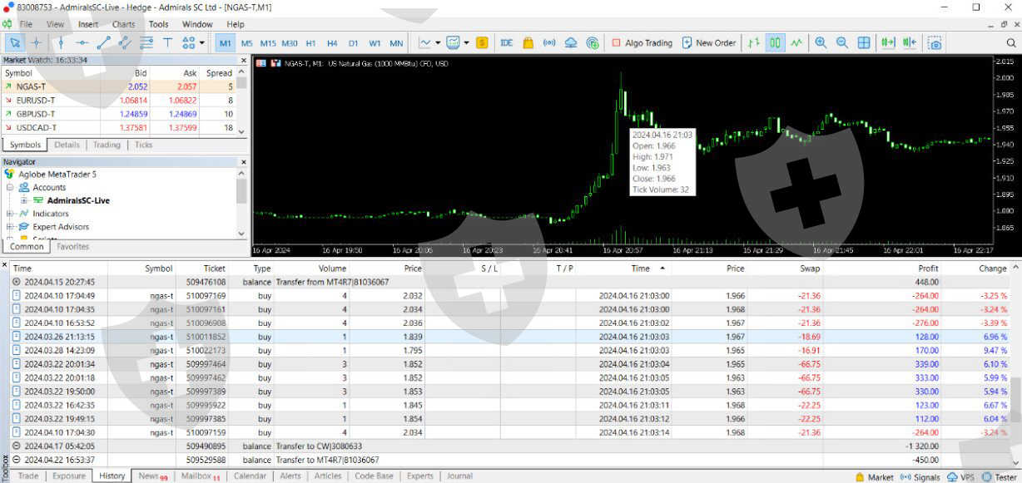The image size is (1022, 483).
Task: Open the Charts menu
Action: click(x=123, y=24)
